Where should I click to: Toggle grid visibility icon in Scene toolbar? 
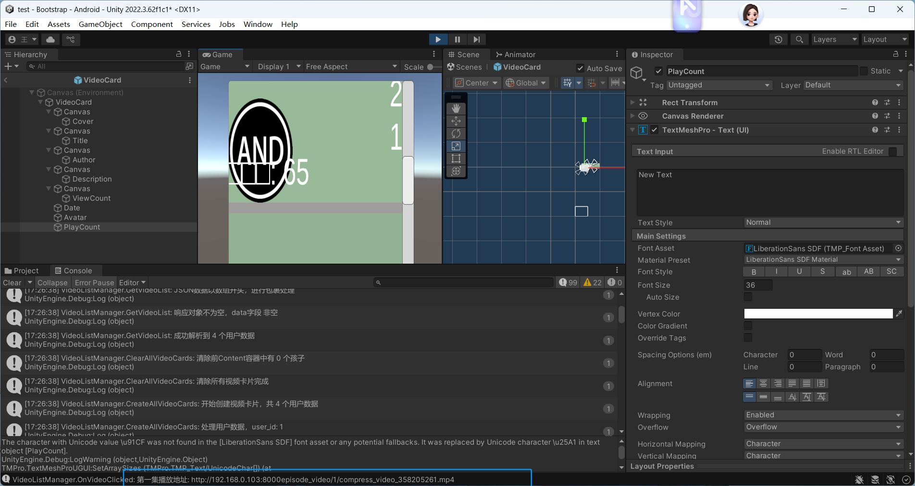pyautogui.click(x=568, y=83)
